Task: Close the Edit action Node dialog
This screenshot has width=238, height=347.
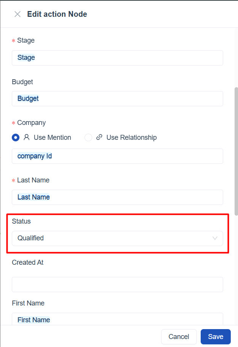Action: 17,14
